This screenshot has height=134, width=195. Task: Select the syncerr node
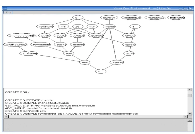[x=117, y=62]
